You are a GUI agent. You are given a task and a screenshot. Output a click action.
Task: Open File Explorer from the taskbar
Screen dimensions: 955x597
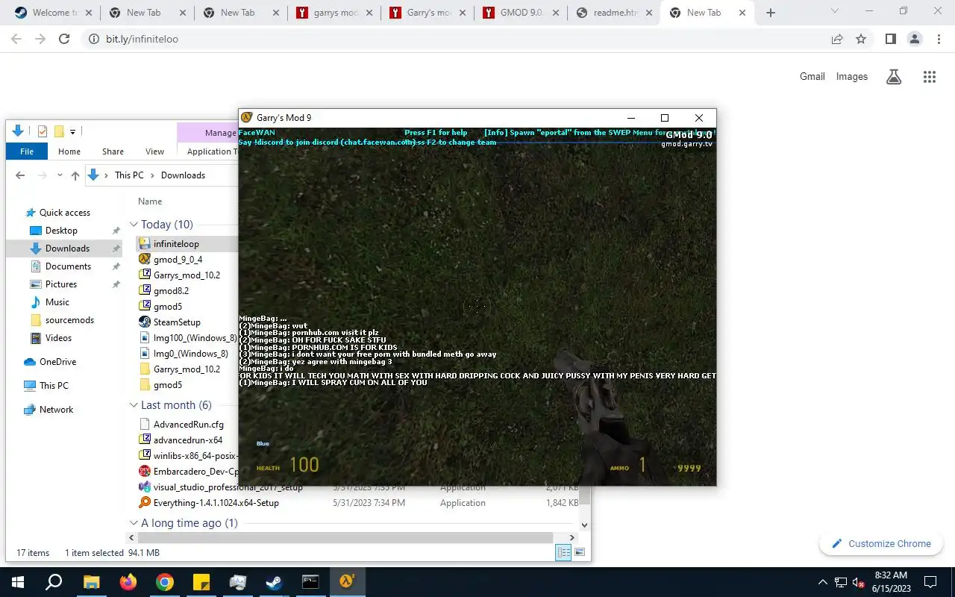pyautogui.click(x=92, y=582)
